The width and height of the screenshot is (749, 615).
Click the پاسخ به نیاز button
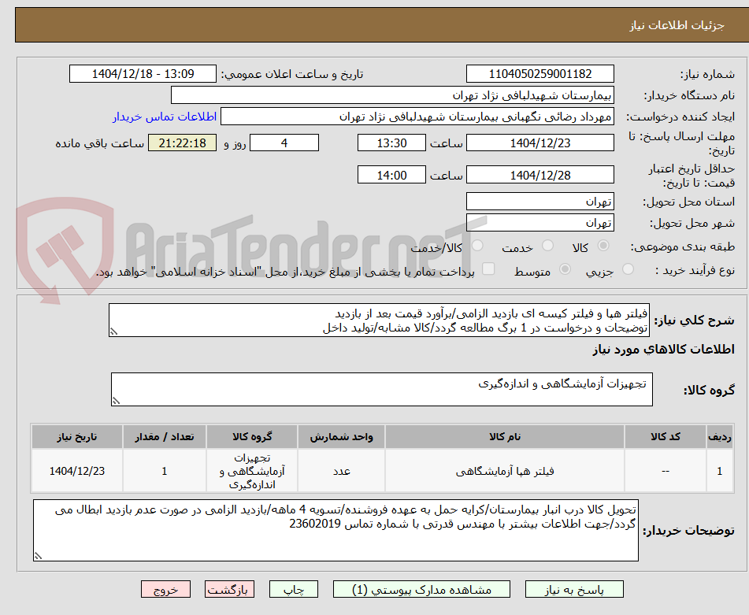(574, 589)
